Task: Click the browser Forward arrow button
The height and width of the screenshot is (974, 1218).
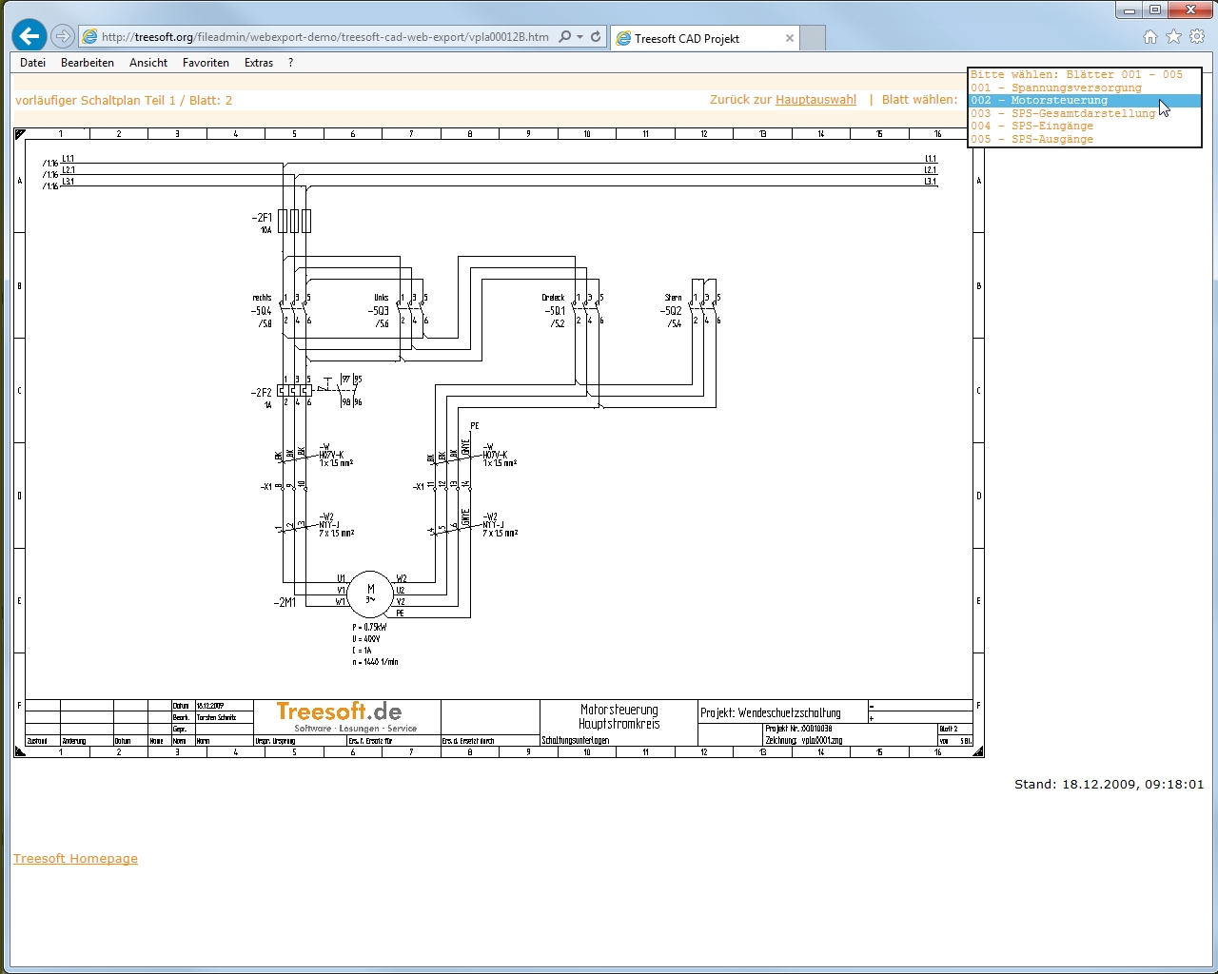Action: click(63, 36)
